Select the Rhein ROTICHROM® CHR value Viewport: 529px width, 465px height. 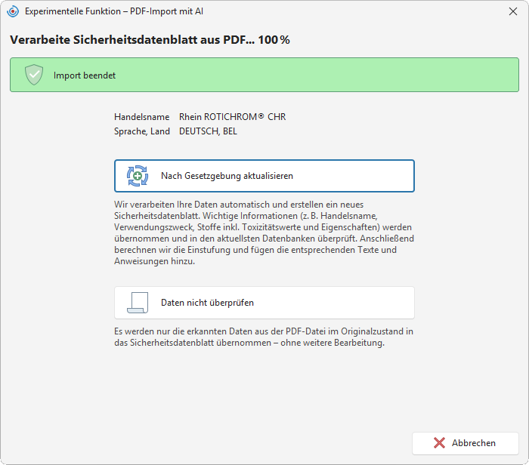(x=232, y=117)
